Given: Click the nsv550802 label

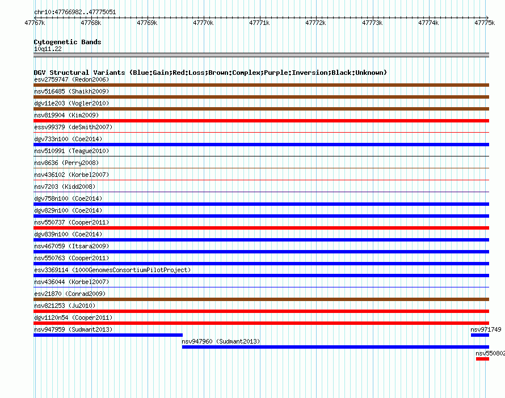Looking at the screenshot, I should click(490, 353).
